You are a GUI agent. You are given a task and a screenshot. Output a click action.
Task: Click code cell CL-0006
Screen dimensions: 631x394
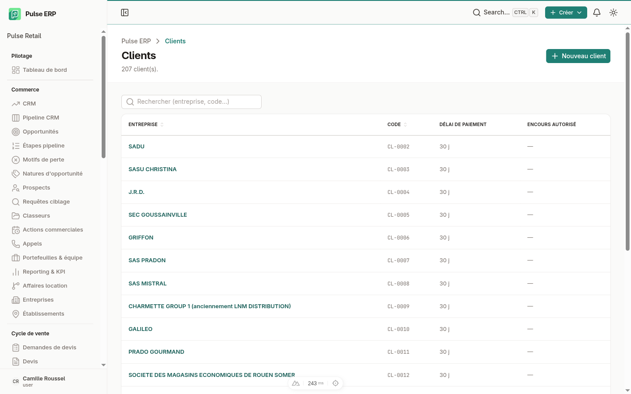[398, 238]
